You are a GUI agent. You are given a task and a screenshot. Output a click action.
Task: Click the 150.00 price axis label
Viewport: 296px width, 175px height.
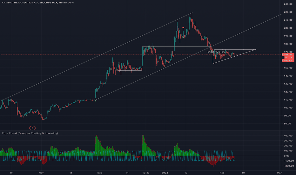point(288,68)
